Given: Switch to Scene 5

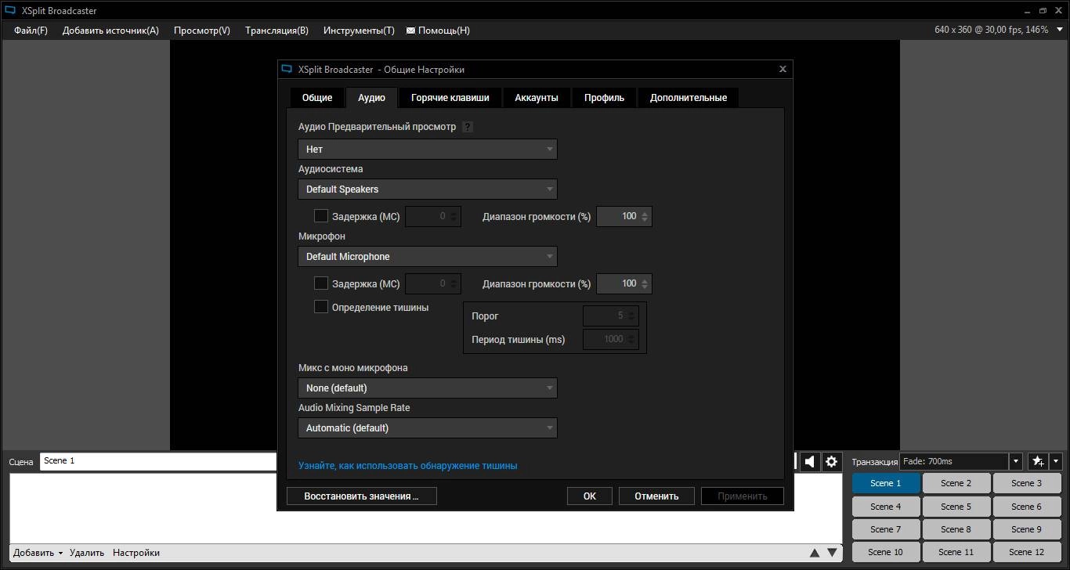Looking at the screenshot, I should click(956, 507).
